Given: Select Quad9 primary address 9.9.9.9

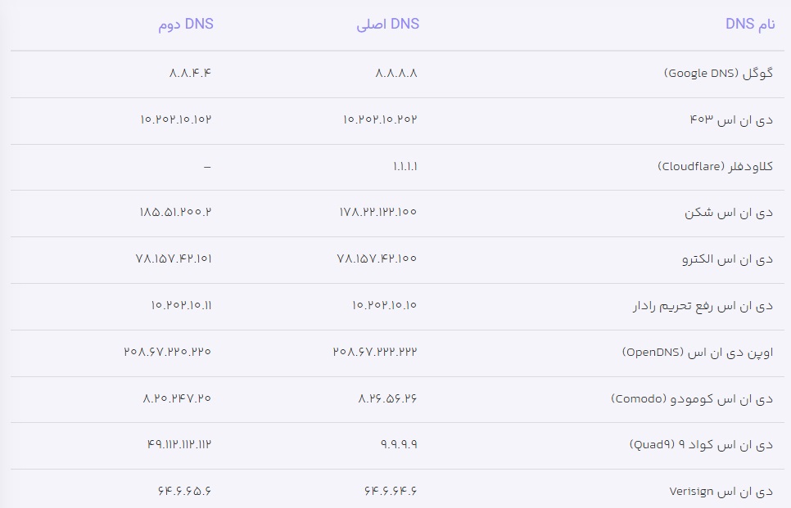Looking at the screenshot, I should tap(399, 445).
